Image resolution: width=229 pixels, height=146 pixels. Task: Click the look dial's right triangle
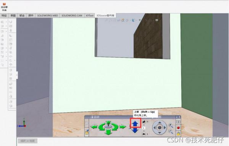click(165, 128)
